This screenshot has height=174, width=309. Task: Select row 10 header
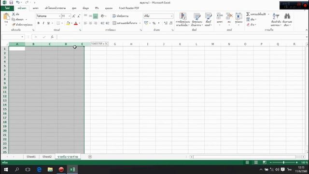click(4, 87)
